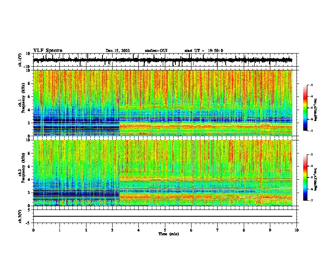Select the "Dec. 15, 2022" date text
Viewport: 334px width, 258px height.
coord(118,51)
